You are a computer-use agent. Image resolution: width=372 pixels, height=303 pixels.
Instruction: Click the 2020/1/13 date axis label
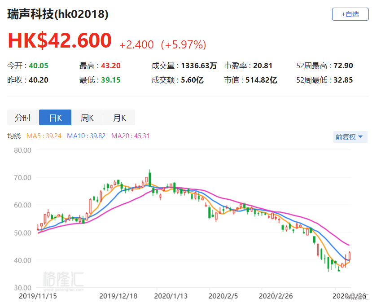pyautogui.click(x=171, y=296)
